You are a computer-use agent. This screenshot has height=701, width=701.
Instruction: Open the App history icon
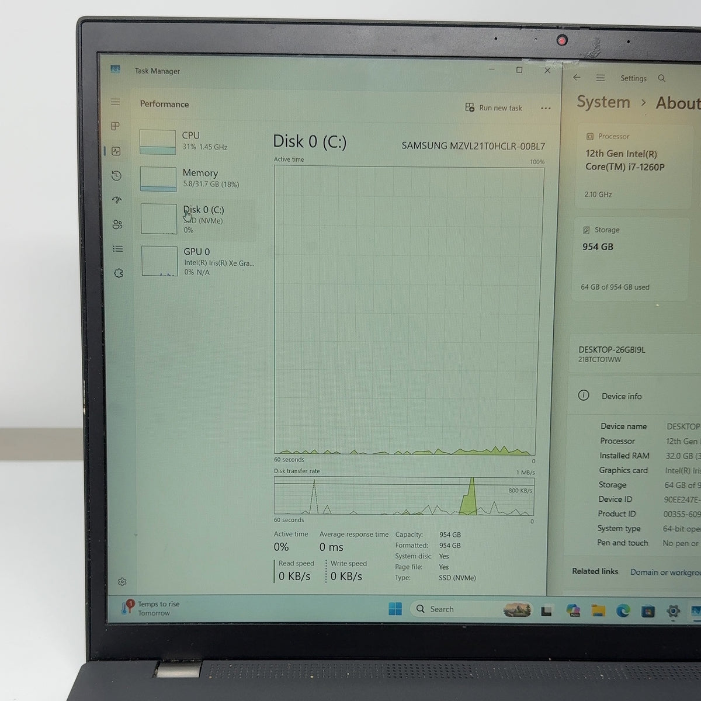[x=116, y=175]
